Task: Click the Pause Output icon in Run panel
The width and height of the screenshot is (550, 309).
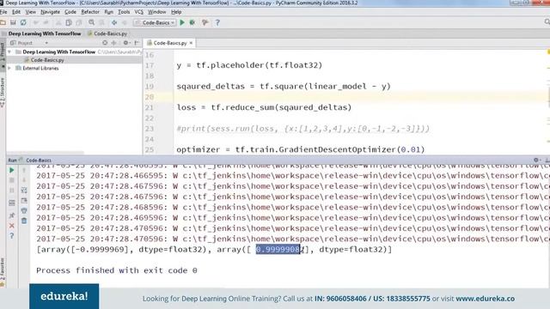Action: [x=11, y=191]
